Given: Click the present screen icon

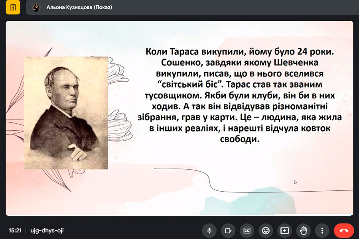Looking at the screenshot, I should coord(284,231).
